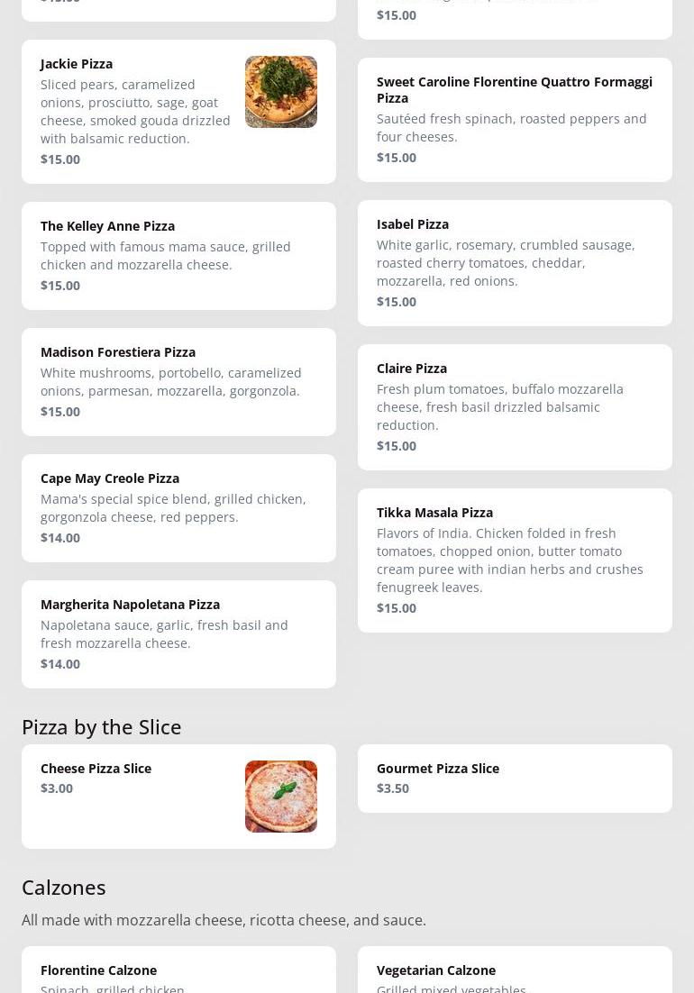The width and height of the screenshot is (694, 993).
Task: Open the Isabel Pizza item
Action: point(413,224)
